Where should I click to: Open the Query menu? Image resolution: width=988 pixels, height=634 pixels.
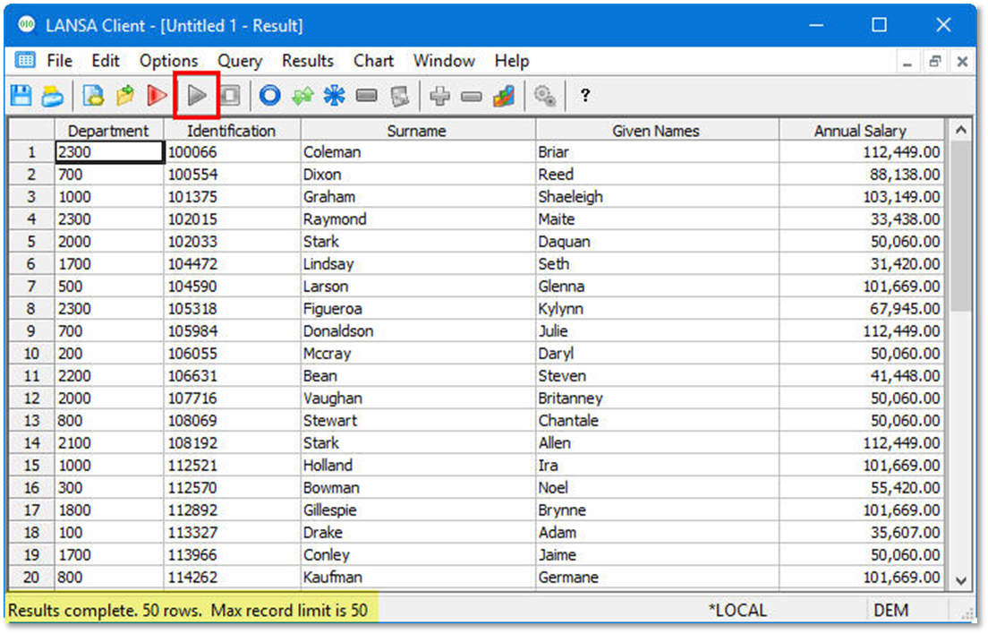[240, 61]
